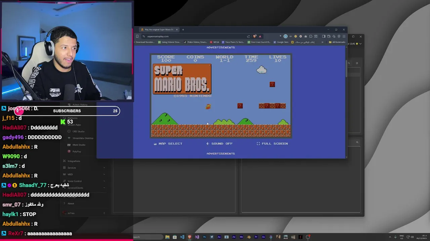Open Media Encoder from the taskbar
Viewport: 430px width, 241px height.
[x=241, y=237]
